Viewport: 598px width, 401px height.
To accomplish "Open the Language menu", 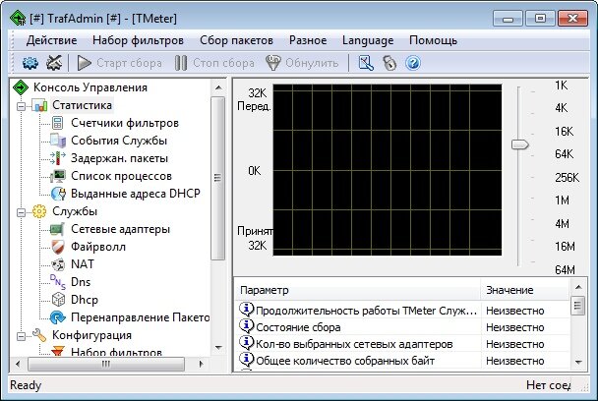I will coord(368,40).
